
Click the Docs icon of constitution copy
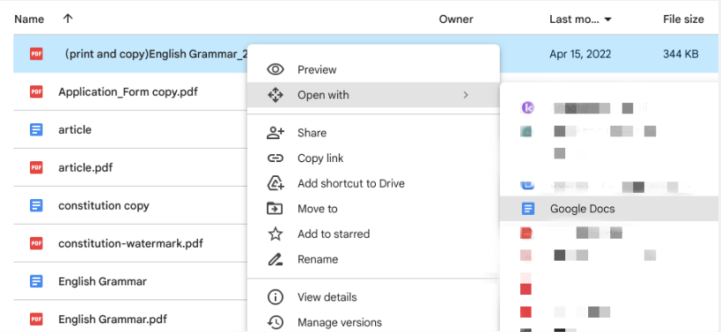(x=36, y=205)
